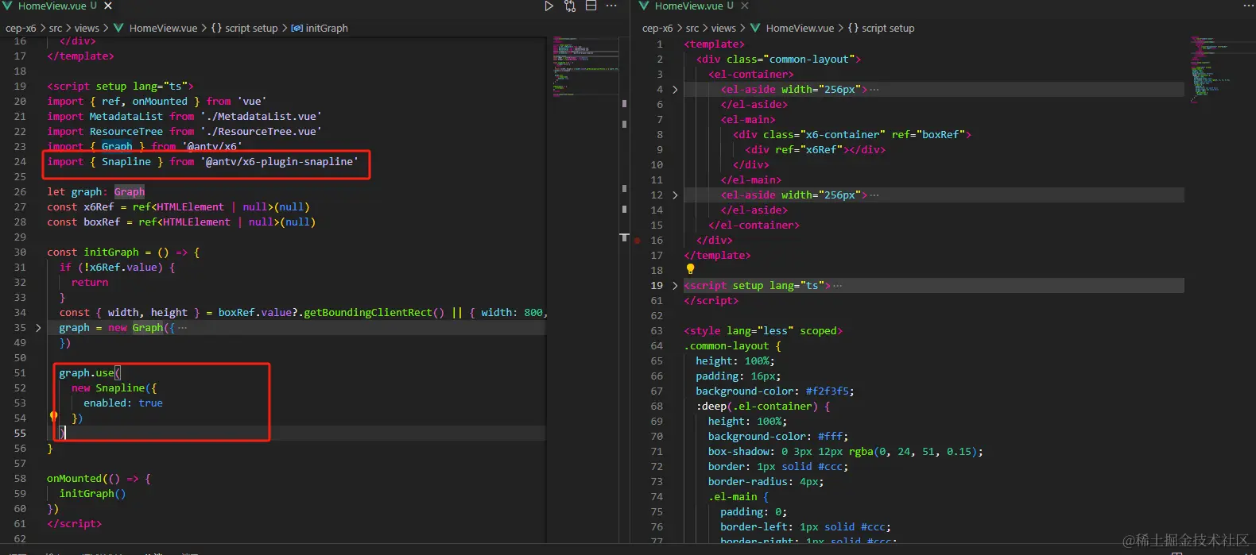Click initGraph() call on line 59
This screenshot has width=1256, height=555.
click(x=92, y=494)
